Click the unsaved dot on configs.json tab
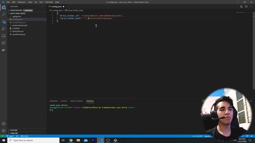 click(x=64, y=6)
